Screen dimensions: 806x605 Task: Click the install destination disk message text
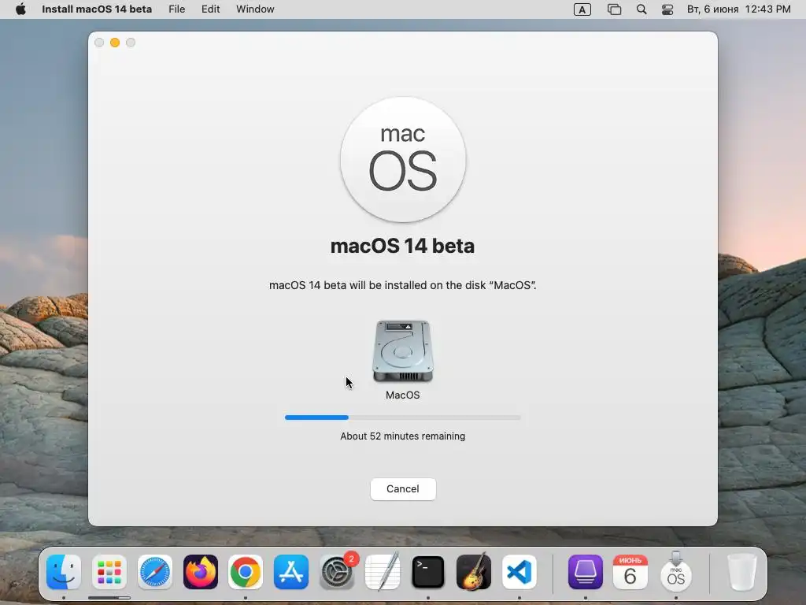pos(403,285)
